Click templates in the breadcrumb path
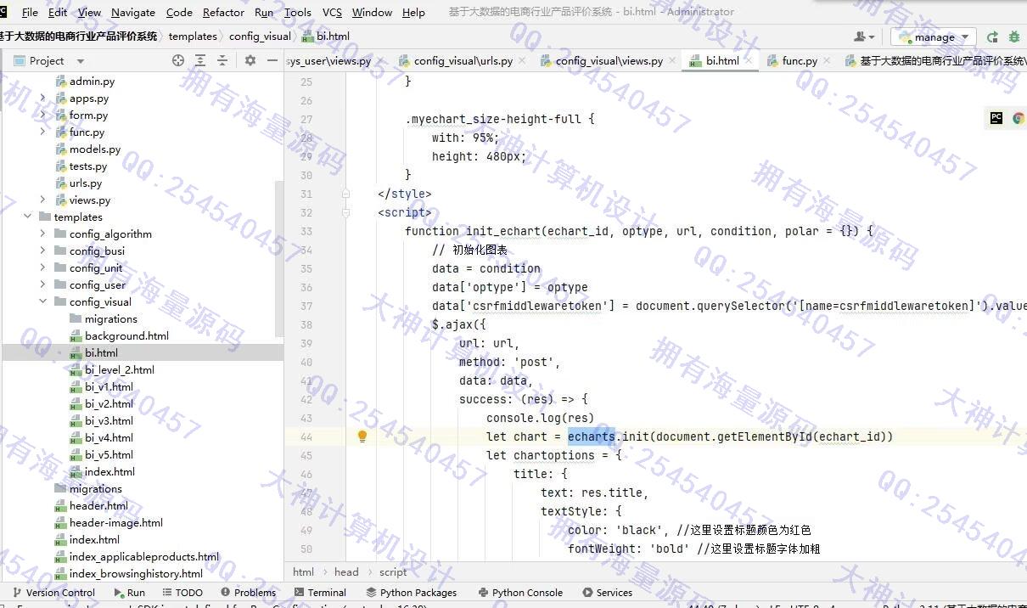 click(x=193, y=37)
